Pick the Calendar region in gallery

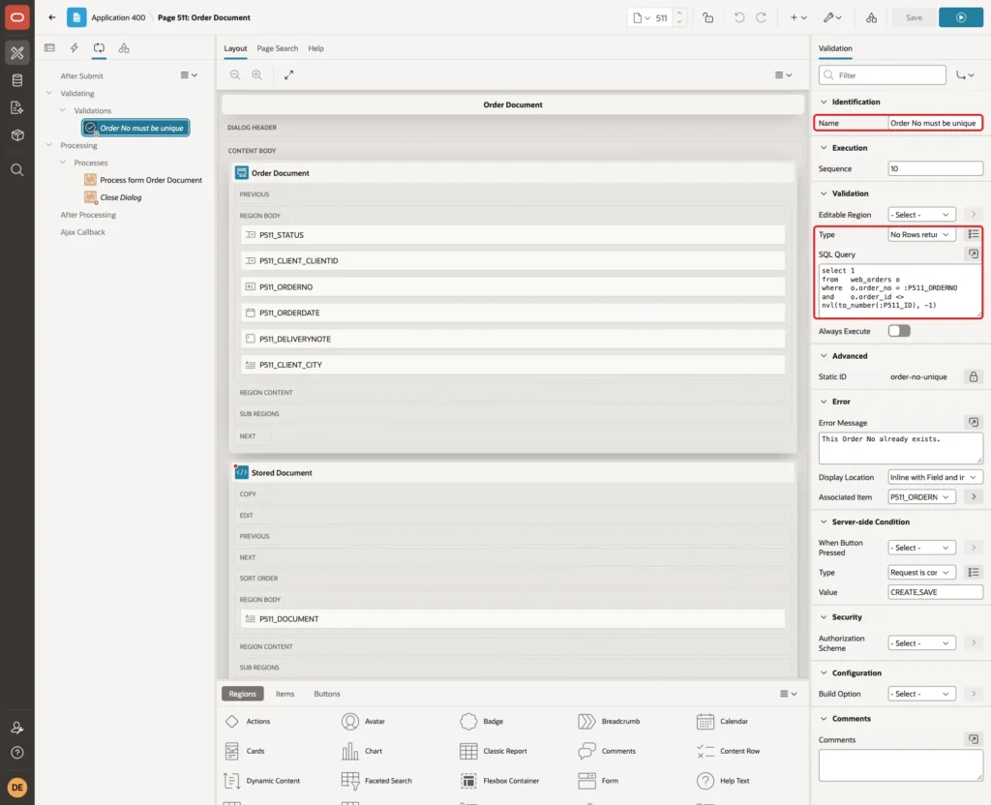(x=722, y=721)
